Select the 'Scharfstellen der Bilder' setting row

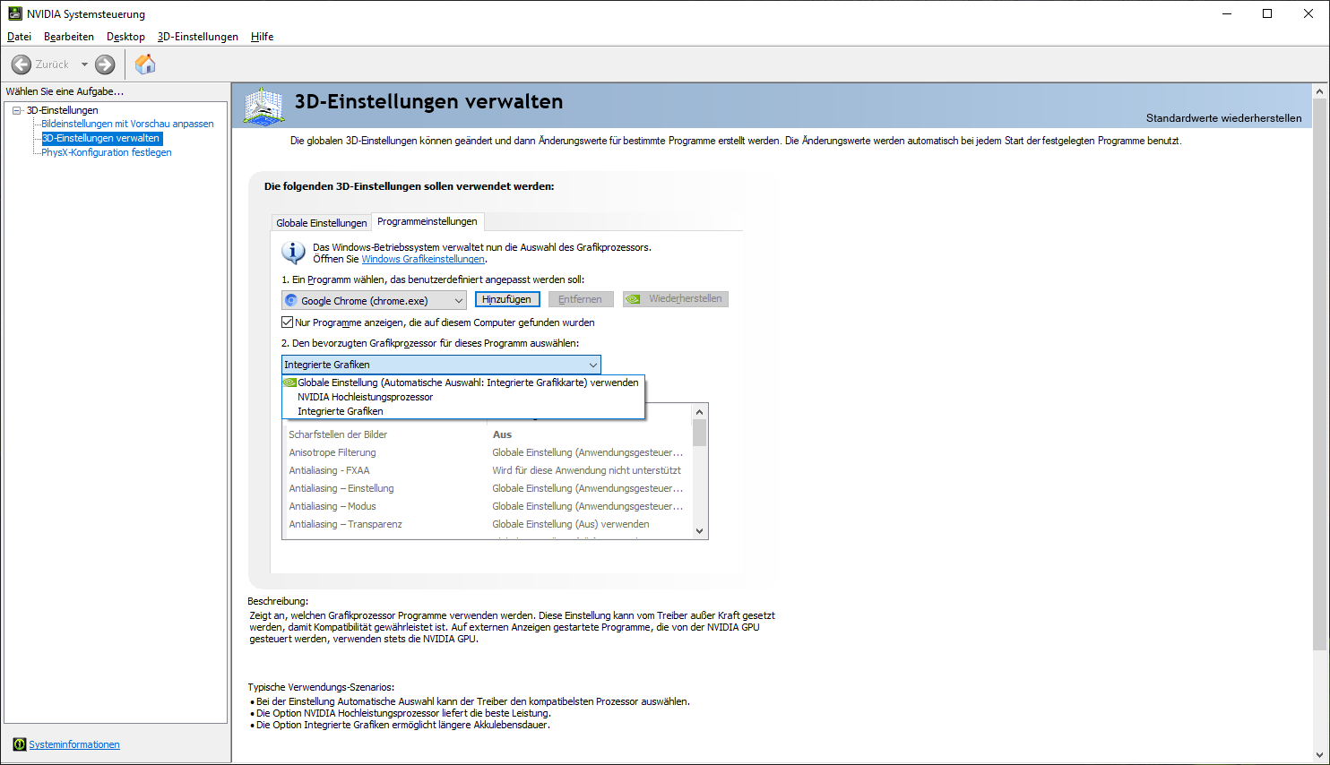[487, 434]
